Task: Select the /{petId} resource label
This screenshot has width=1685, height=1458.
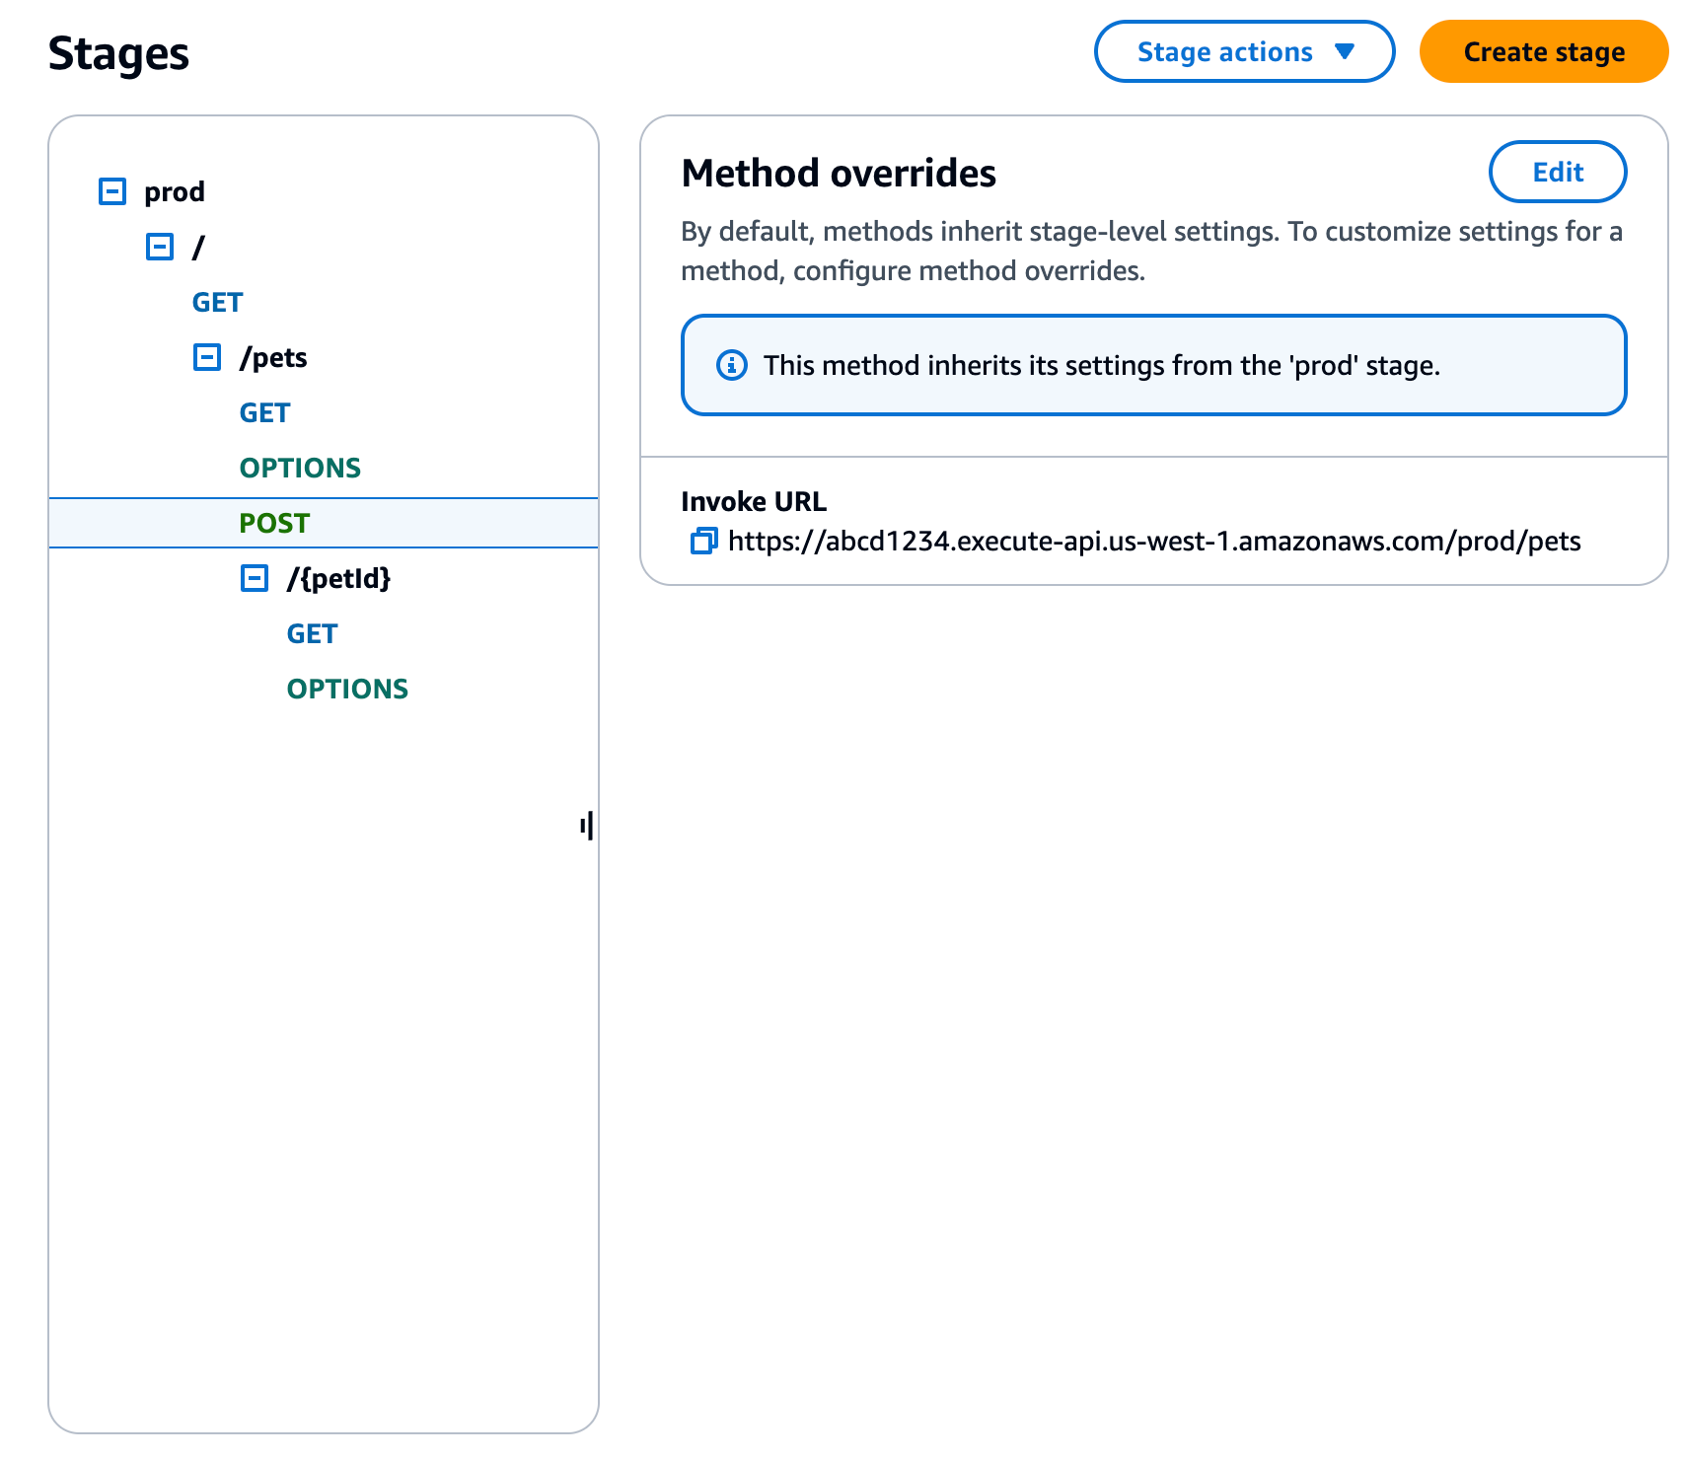Action: pos(338,578)
